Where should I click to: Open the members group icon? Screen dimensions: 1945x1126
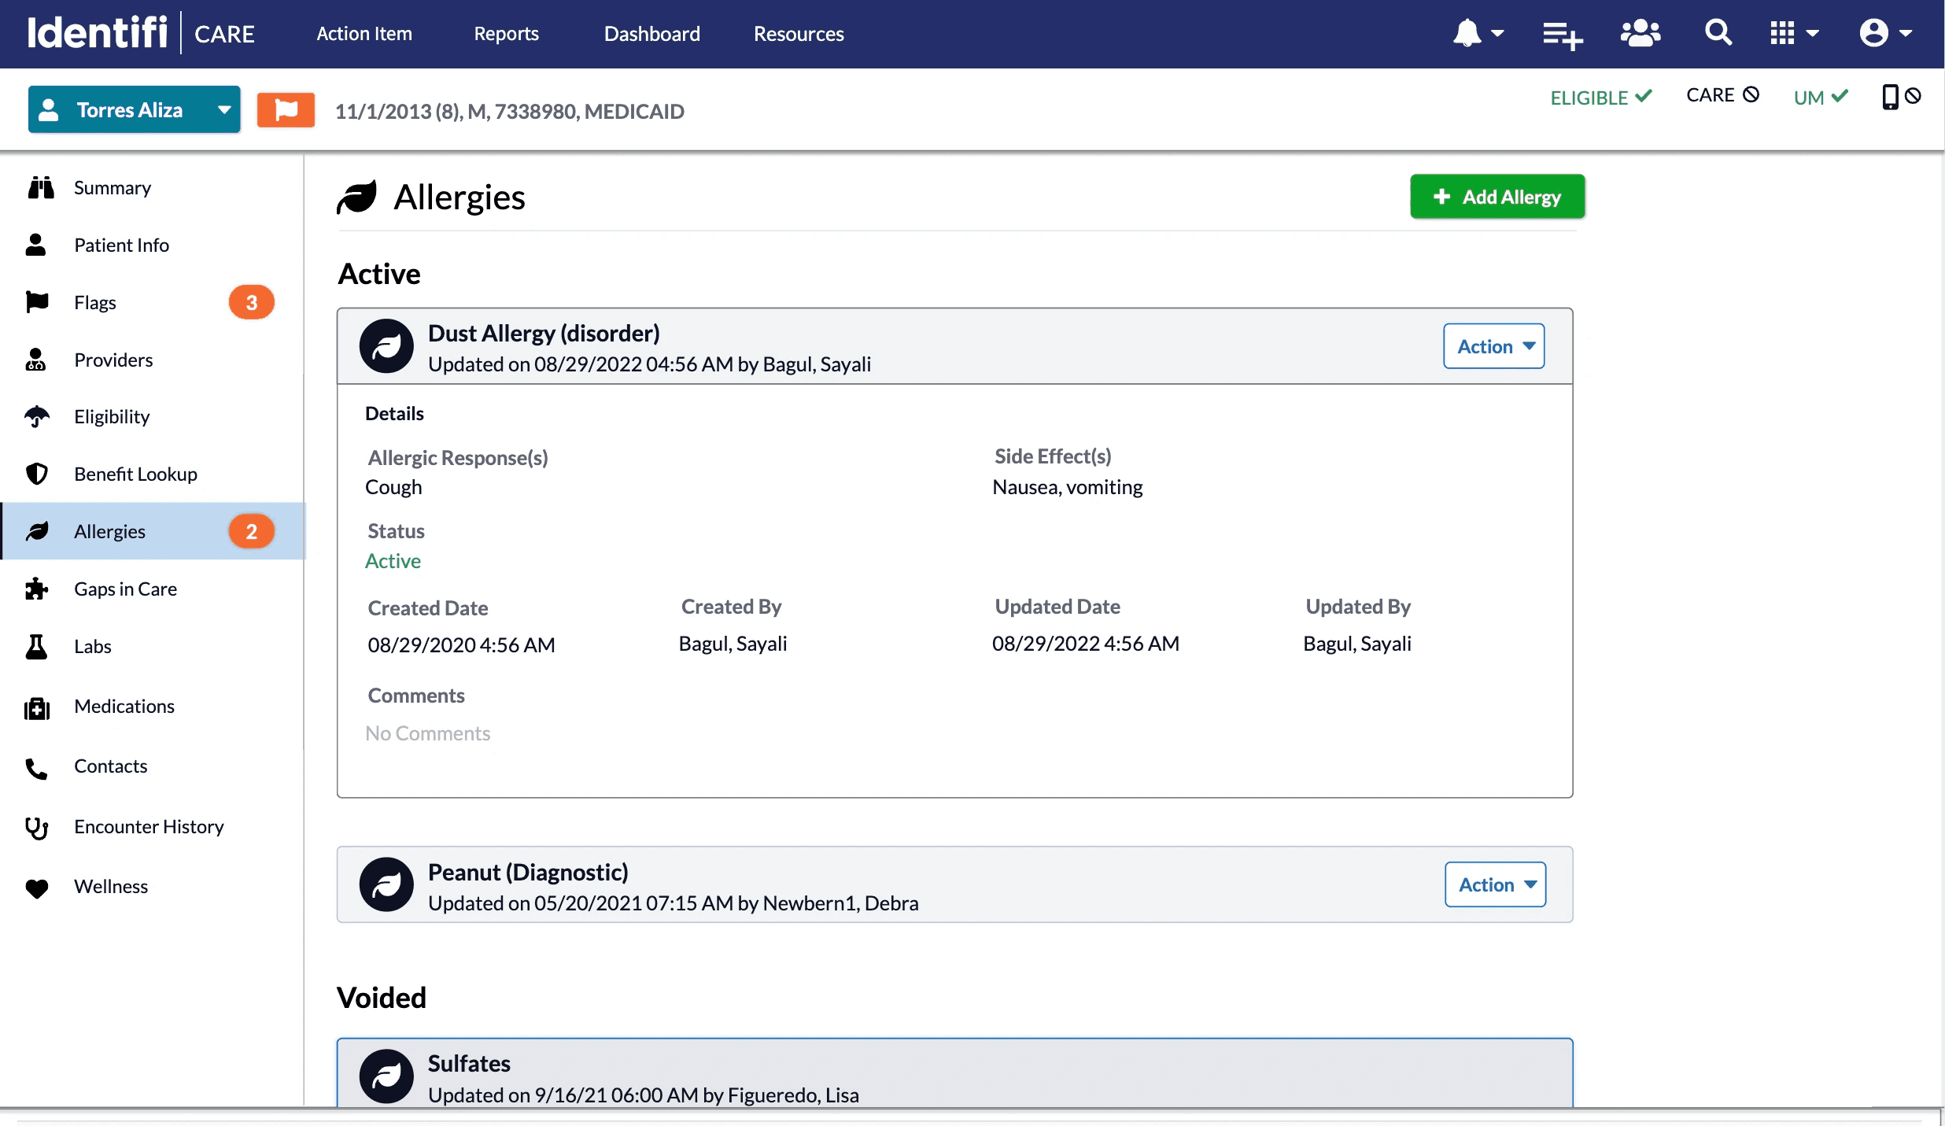[x=1641, y=34]
